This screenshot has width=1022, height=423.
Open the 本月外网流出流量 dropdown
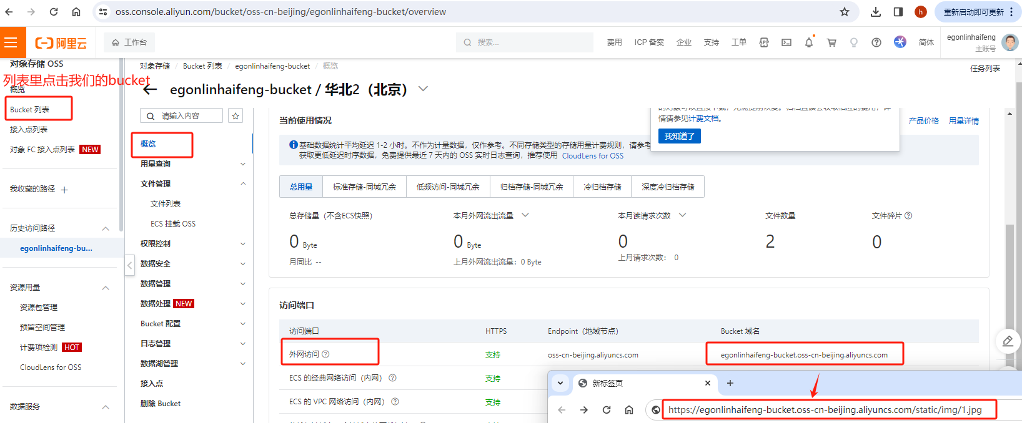(x=525, y=215)
